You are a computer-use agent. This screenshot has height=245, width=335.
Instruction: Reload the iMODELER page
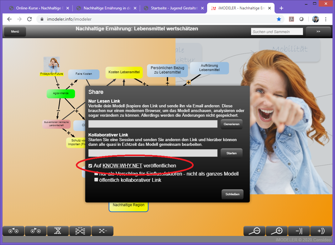(29, 19)
